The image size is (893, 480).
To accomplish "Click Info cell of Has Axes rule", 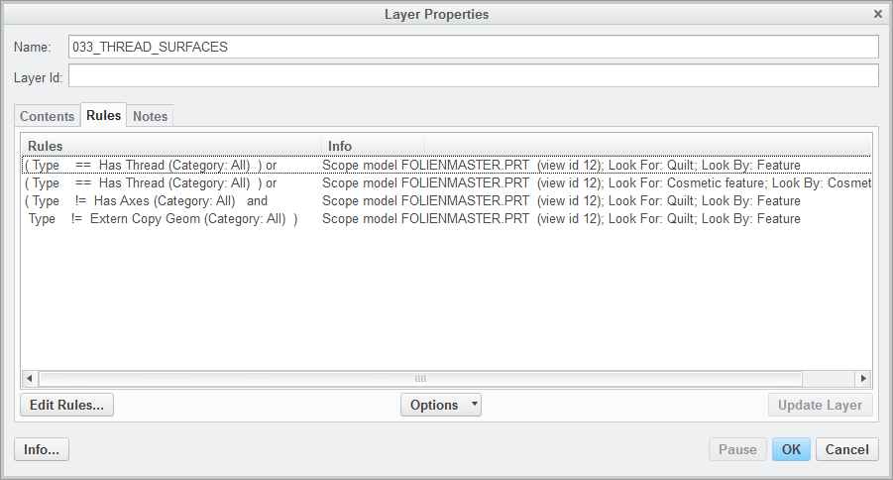I will click(x=561, y=200).
